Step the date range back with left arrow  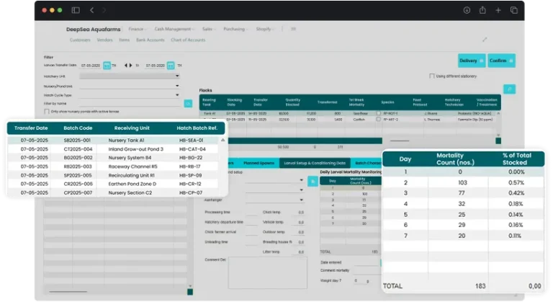click(x=125, y=66)
